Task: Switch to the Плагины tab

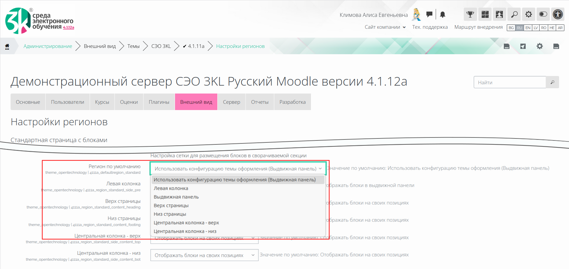Action: [x=159, y=102]
